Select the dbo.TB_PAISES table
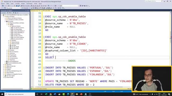This screenshot has height=96, width=172. 15,49
